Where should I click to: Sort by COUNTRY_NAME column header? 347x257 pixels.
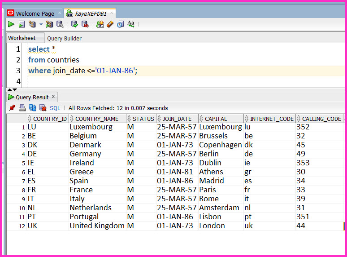[x=97, y=119]
